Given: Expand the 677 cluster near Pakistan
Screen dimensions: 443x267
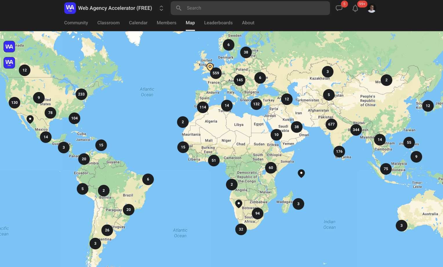Looking at the screenshot, I should [331, 124].
